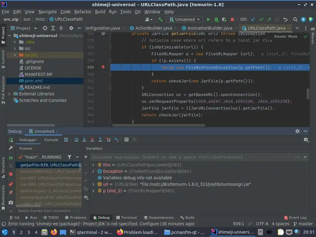Collapse all in Project panel toolbar
316x237 pixels.
click(x=61, y=28)
